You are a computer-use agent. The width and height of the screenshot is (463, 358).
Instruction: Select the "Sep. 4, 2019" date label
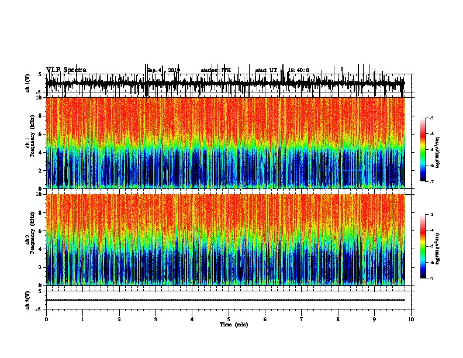(163, 70)
